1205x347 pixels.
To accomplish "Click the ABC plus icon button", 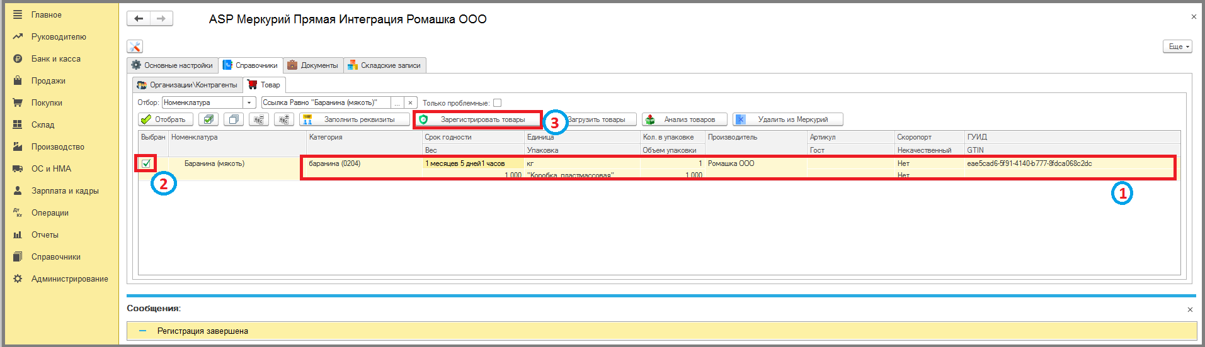I will click(284, 119).
